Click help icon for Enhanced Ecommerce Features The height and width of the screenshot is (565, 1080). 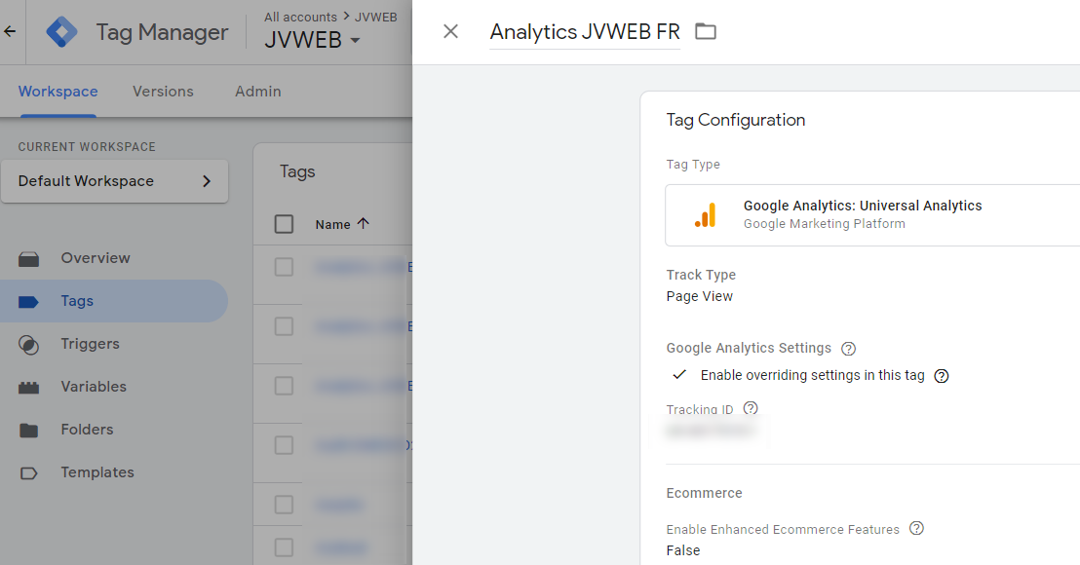(916, 528)
